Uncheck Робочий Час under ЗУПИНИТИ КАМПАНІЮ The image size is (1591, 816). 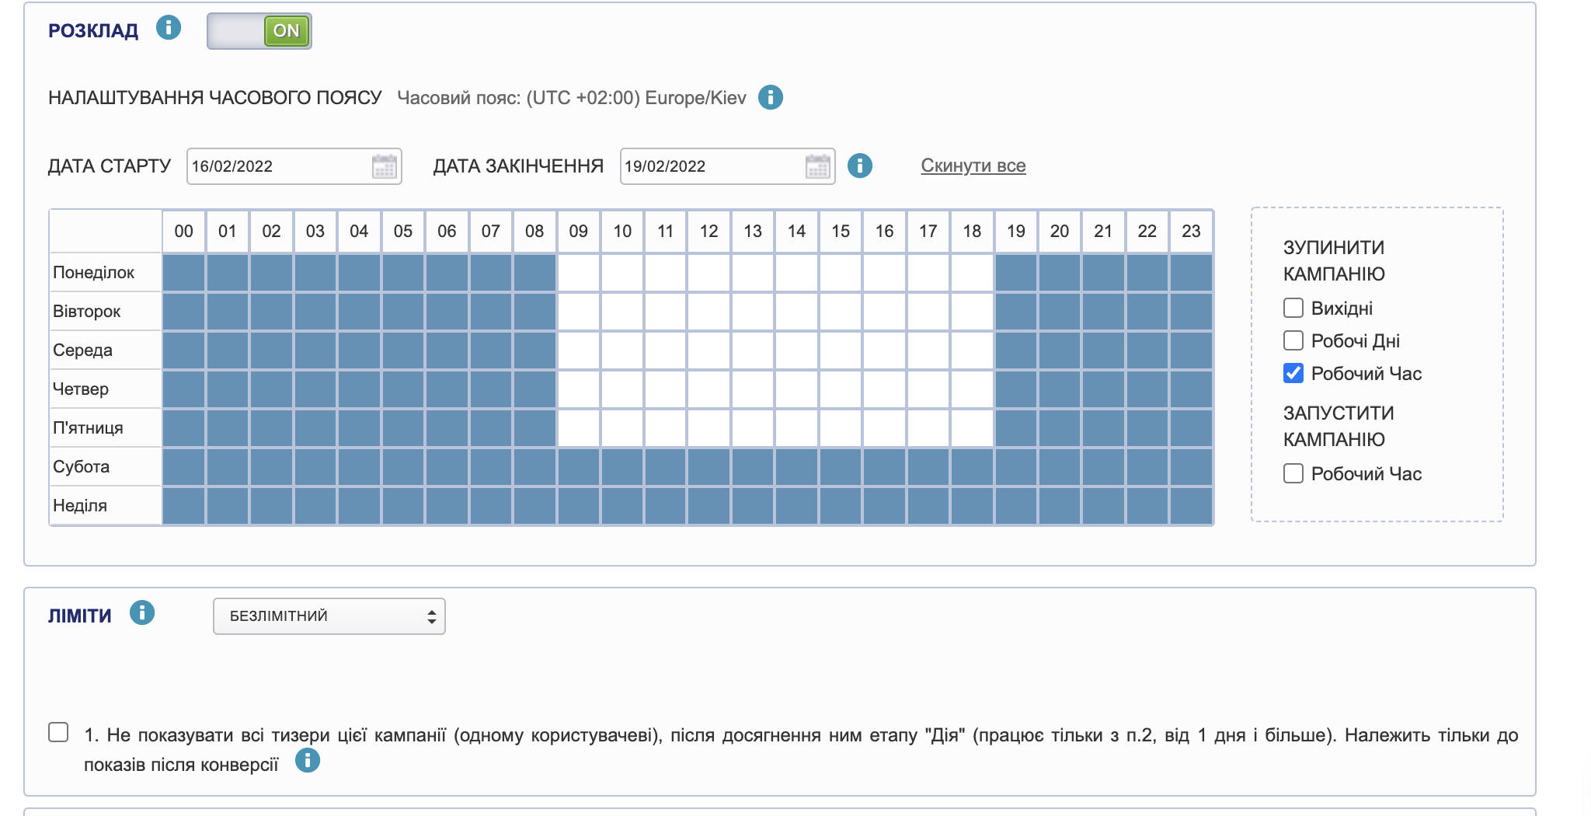coord(1293,373)
